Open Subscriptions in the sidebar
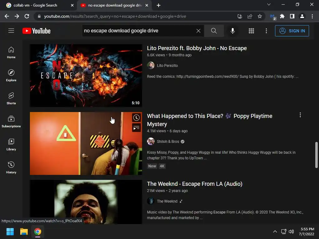Image resolution: width=319 pixels, height=239 pixels. click(x=11, y=121)
